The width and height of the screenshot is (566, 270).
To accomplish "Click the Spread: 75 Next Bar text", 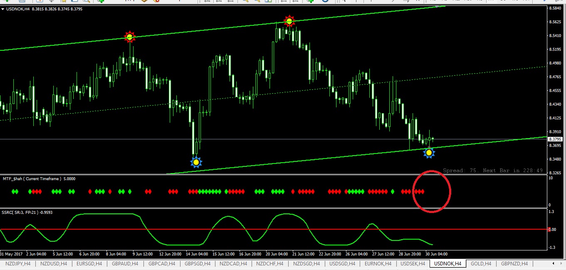I will pyautogui.click(x=493, y=171).
